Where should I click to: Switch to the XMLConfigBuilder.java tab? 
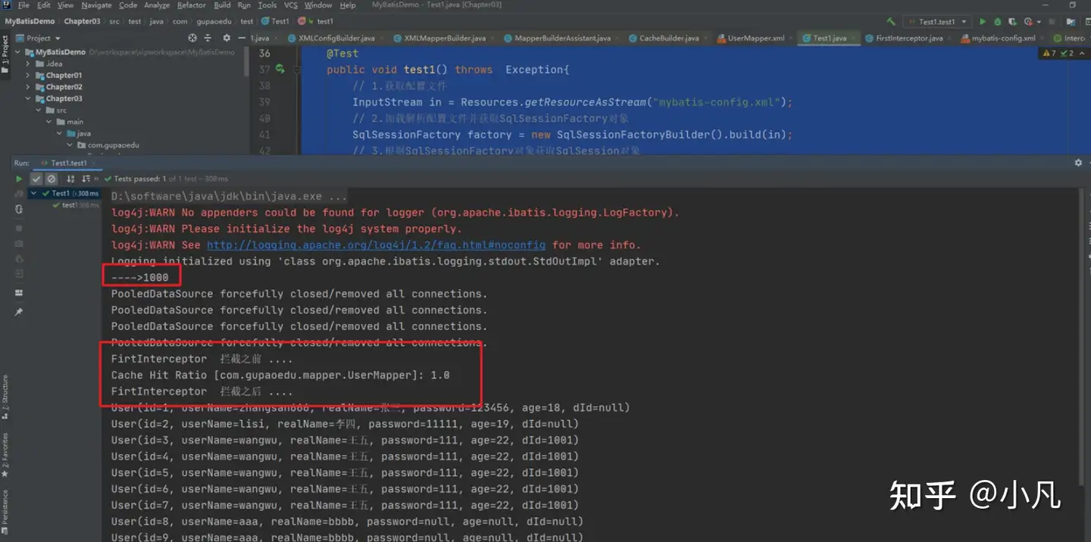click(337, 38)
